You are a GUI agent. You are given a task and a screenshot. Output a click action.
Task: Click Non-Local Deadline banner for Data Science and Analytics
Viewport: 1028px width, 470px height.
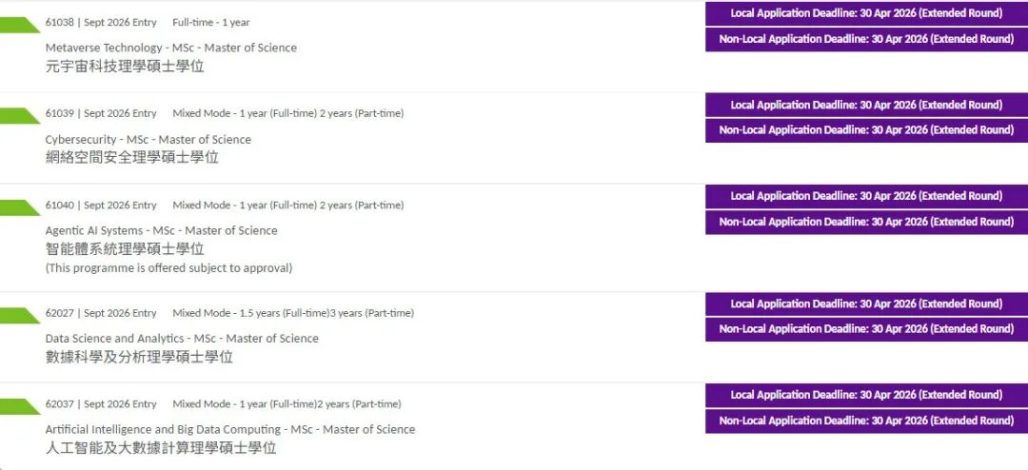coord(866,329)
